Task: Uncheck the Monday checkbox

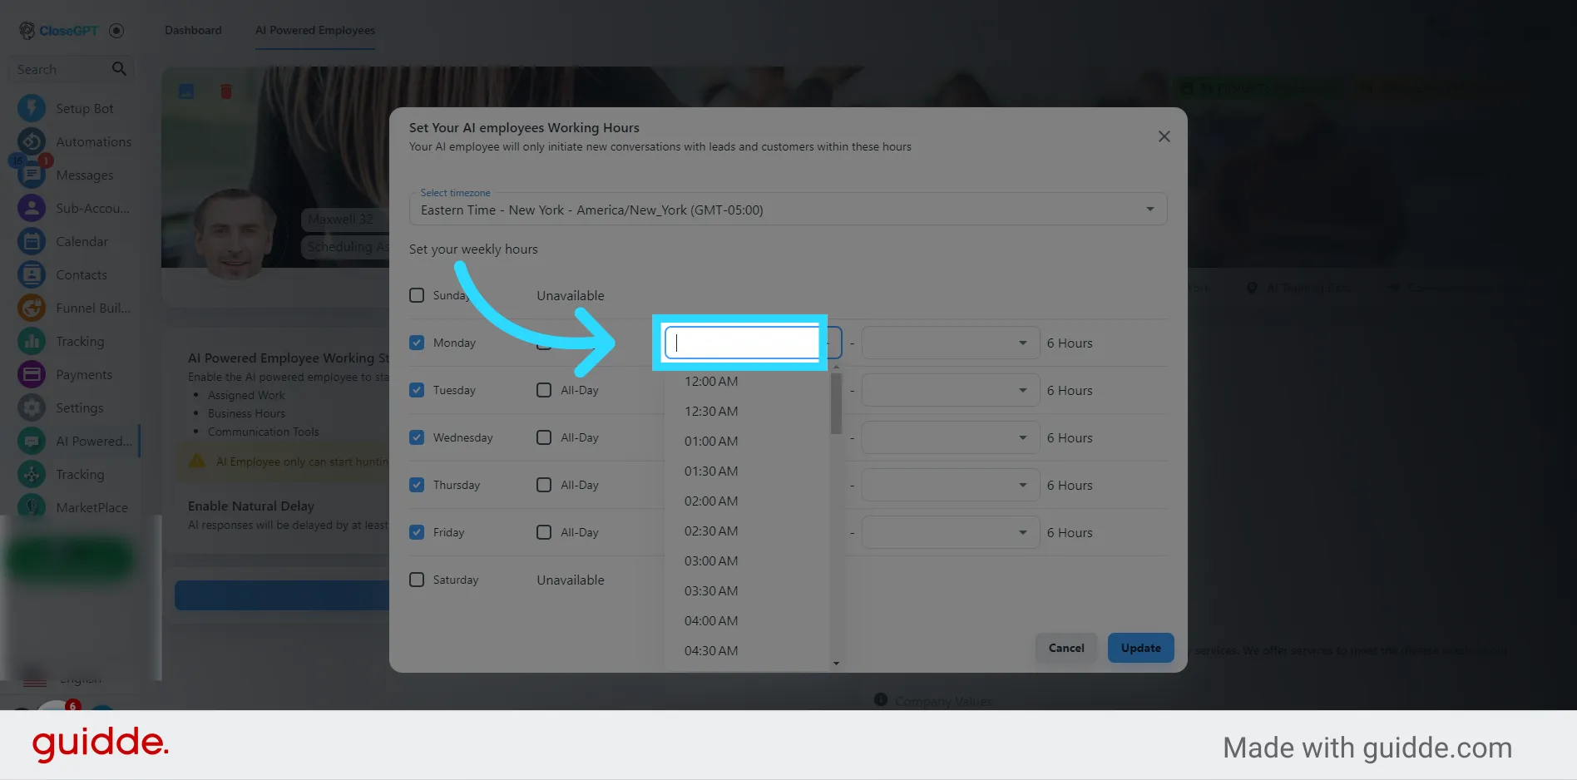Action: point(417,343)
